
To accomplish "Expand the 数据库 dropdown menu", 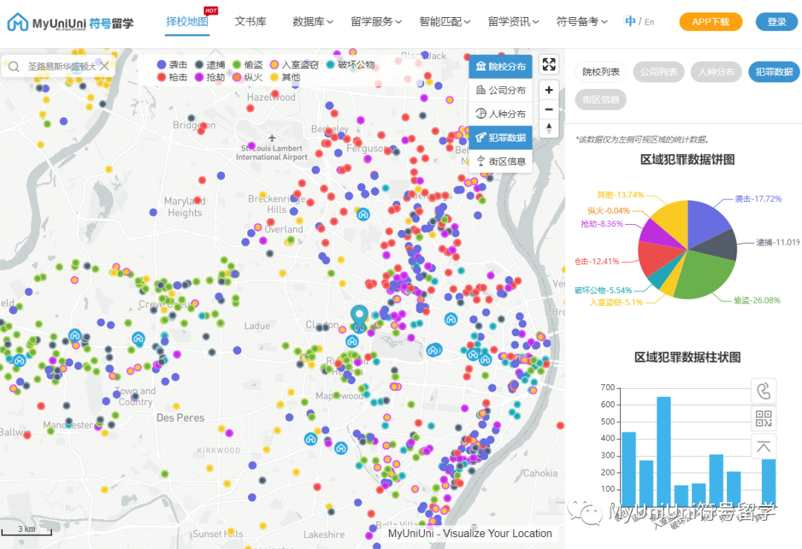I will click(x=313, y=22).
